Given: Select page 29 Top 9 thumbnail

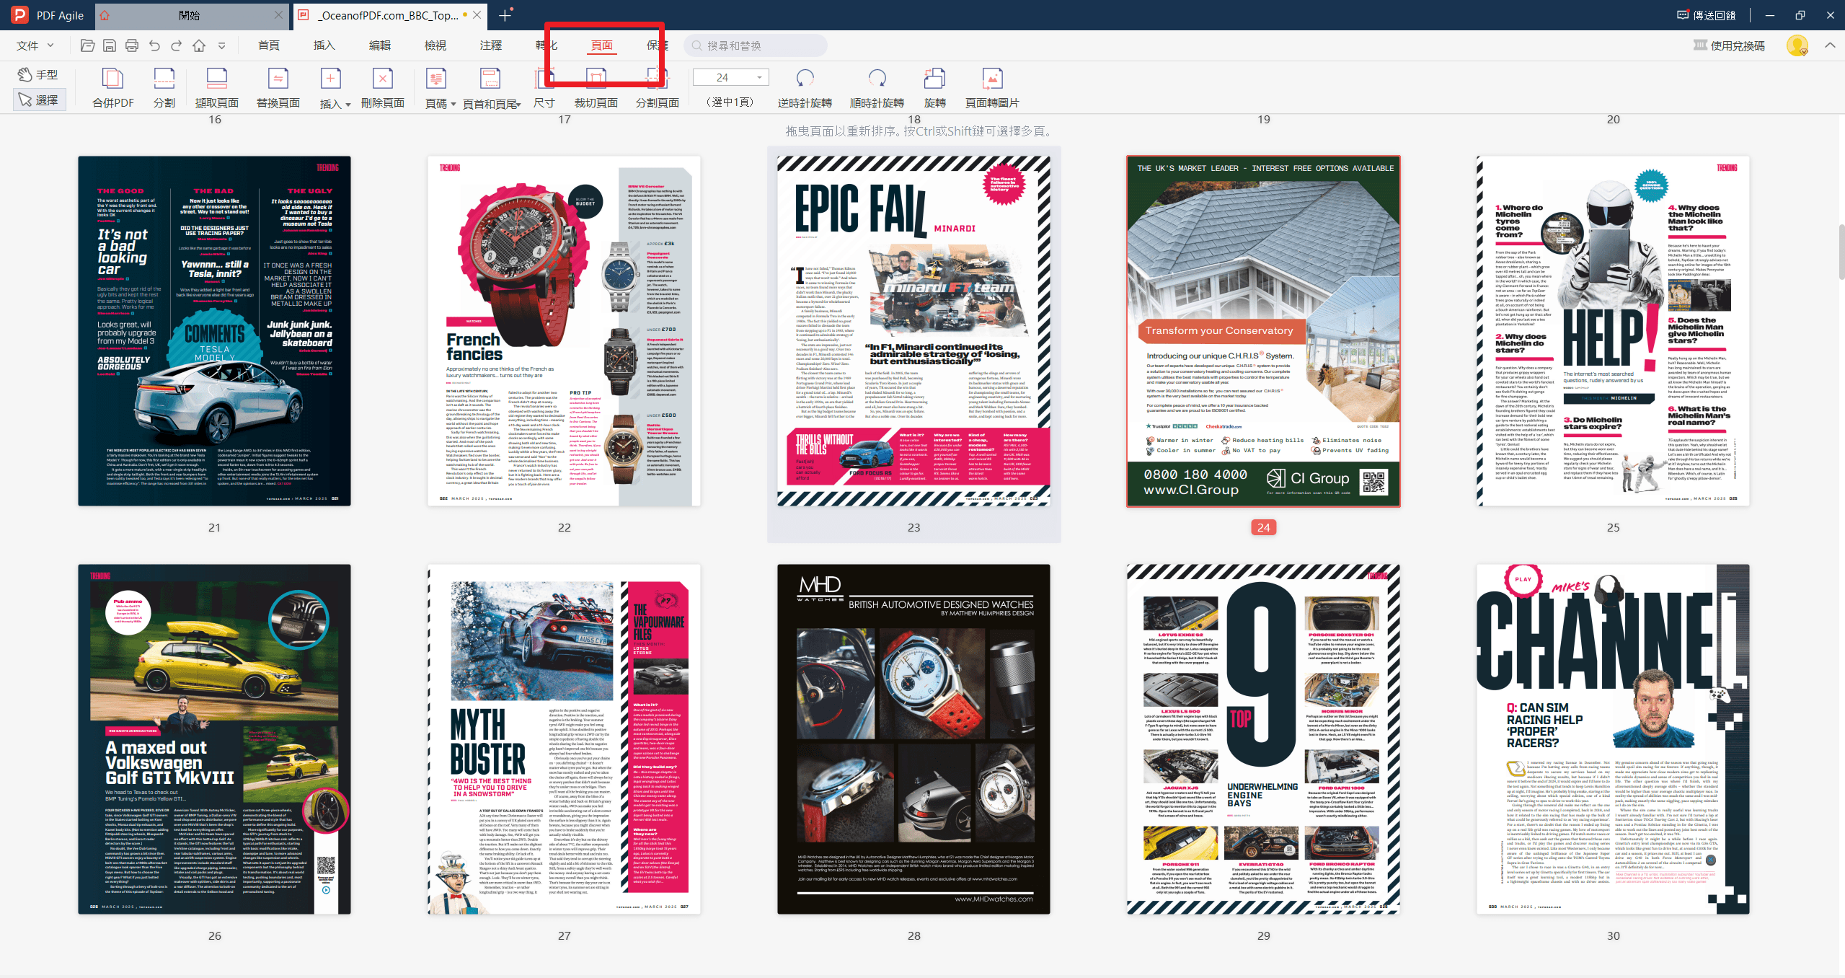Looking at the screenshot, I should (x=1263, y=739).
